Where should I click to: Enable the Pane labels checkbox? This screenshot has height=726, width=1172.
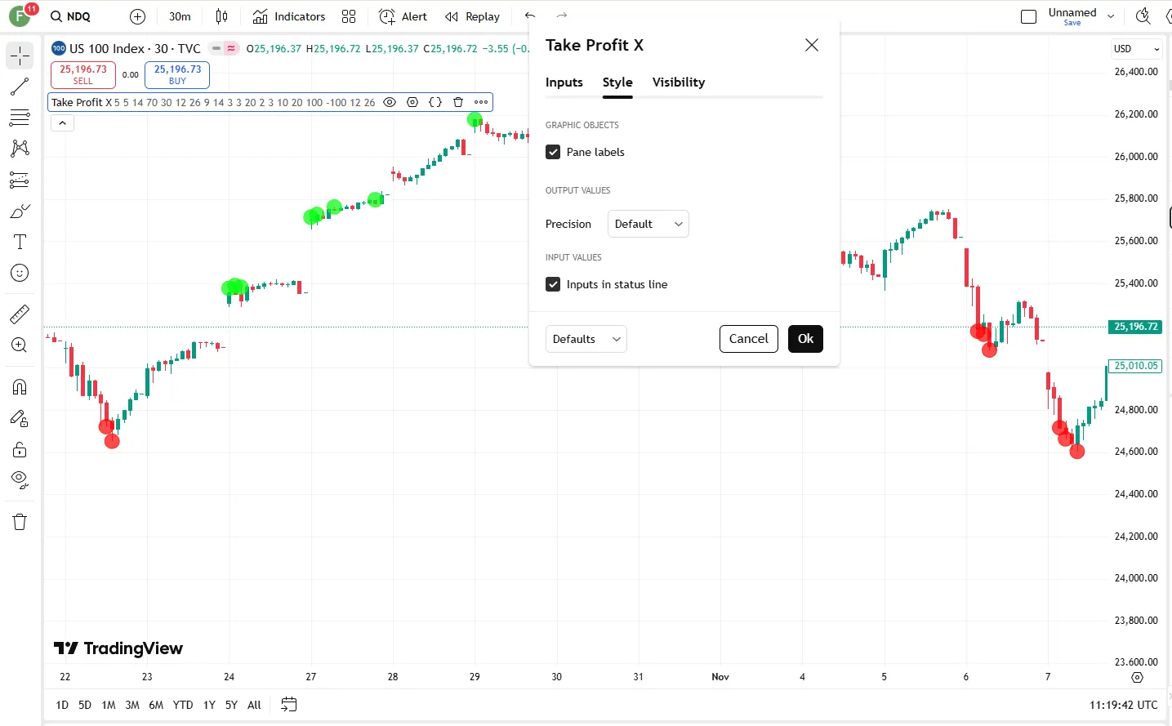tap(553, 152)
